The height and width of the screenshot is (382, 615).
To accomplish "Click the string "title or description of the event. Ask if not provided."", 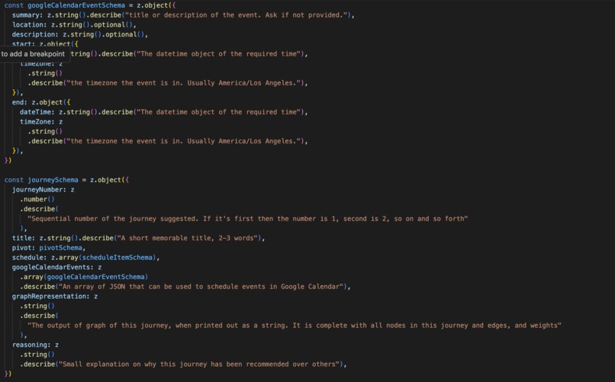I will [236, 15].
